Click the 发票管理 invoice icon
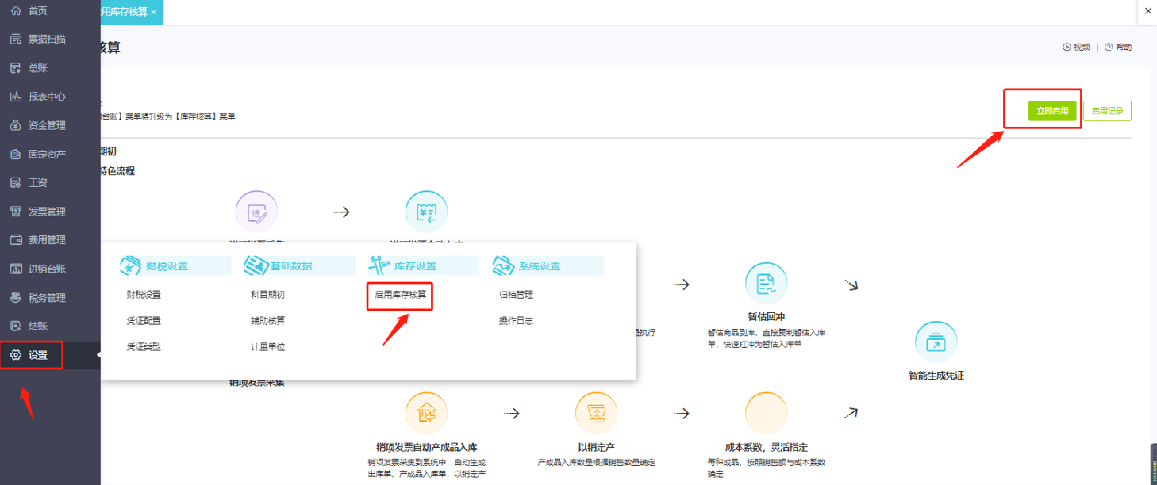This screenshot has height=485, width=1157. (15, 212)
